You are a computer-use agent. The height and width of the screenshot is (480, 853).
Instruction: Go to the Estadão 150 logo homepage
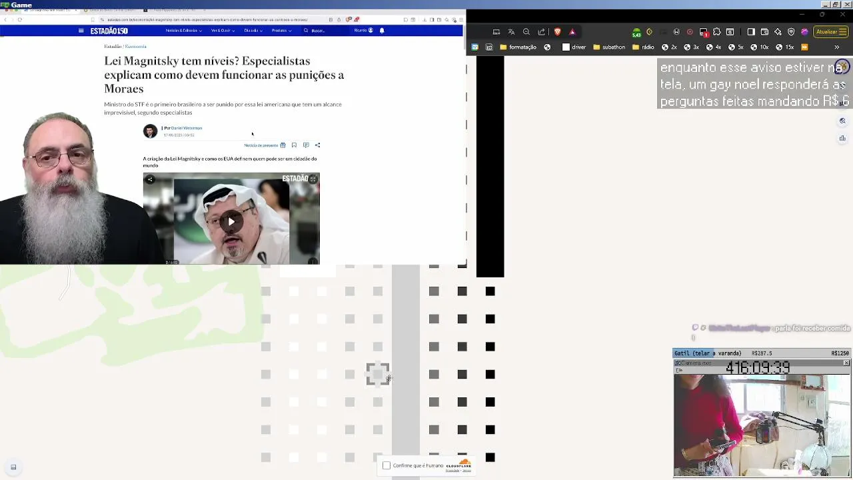[109, 31]
